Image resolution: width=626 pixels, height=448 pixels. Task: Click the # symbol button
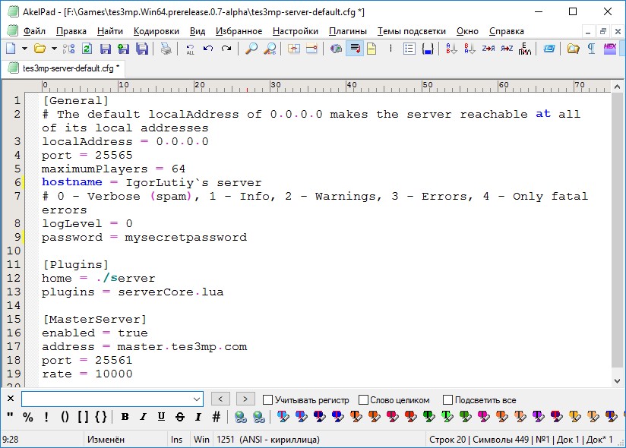[216, 417]
